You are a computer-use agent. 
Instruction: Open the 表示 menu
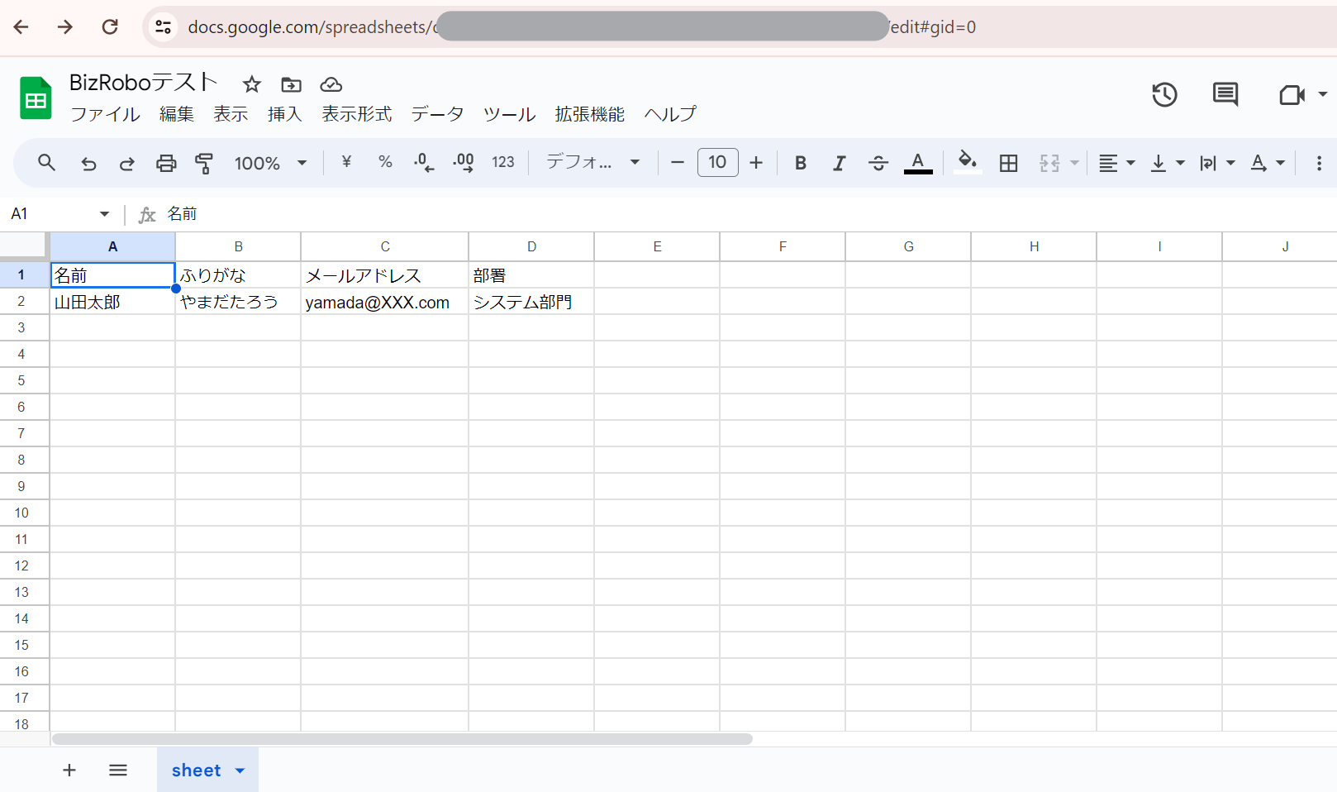(231, 114)
